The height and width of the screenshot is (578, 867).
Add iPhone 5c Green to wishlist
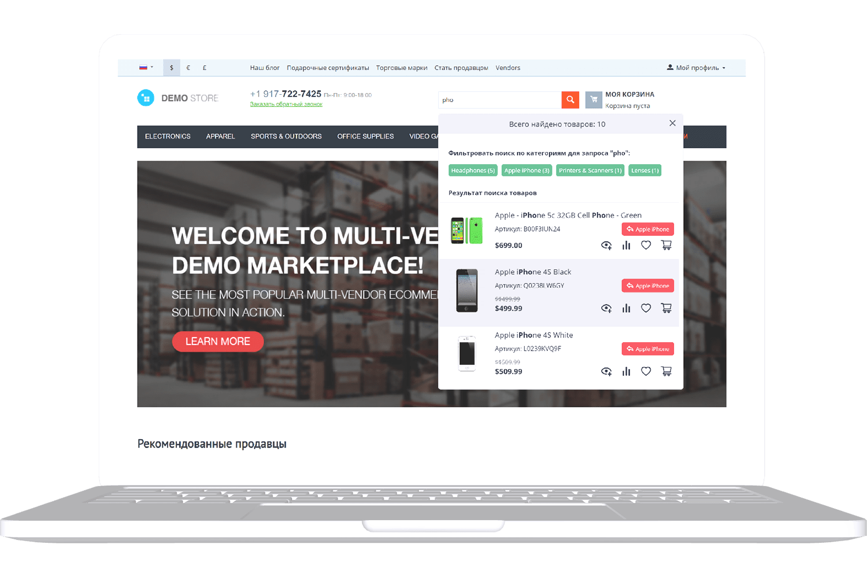646,245
